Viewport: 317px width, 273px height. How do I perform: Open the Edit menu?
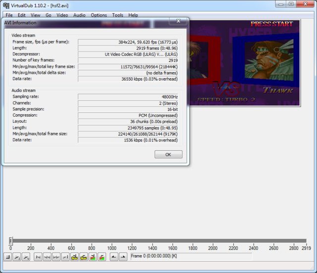(22, 15)
